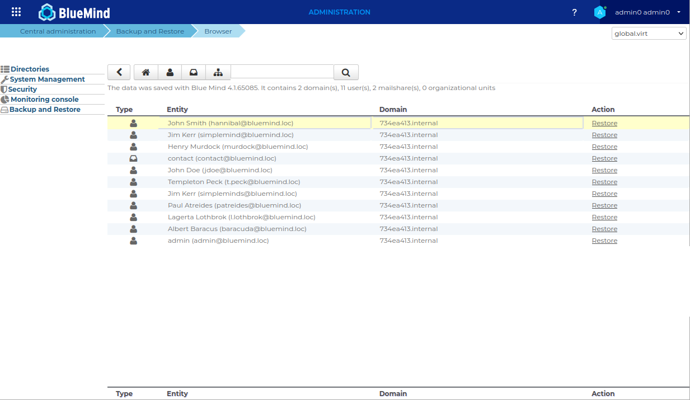The height and width of the screenshot is (400, 690).
Task: Open Monitoring console in the sidebar
Action: click(x=44, y=100)
